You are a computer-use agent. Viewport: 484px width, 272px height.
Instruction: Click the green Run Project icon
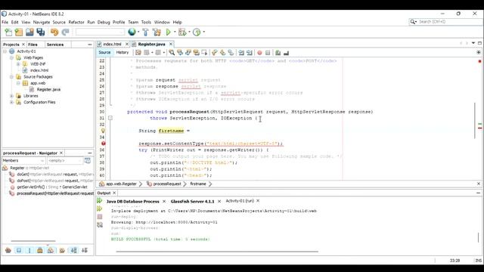tap(168, 32)
